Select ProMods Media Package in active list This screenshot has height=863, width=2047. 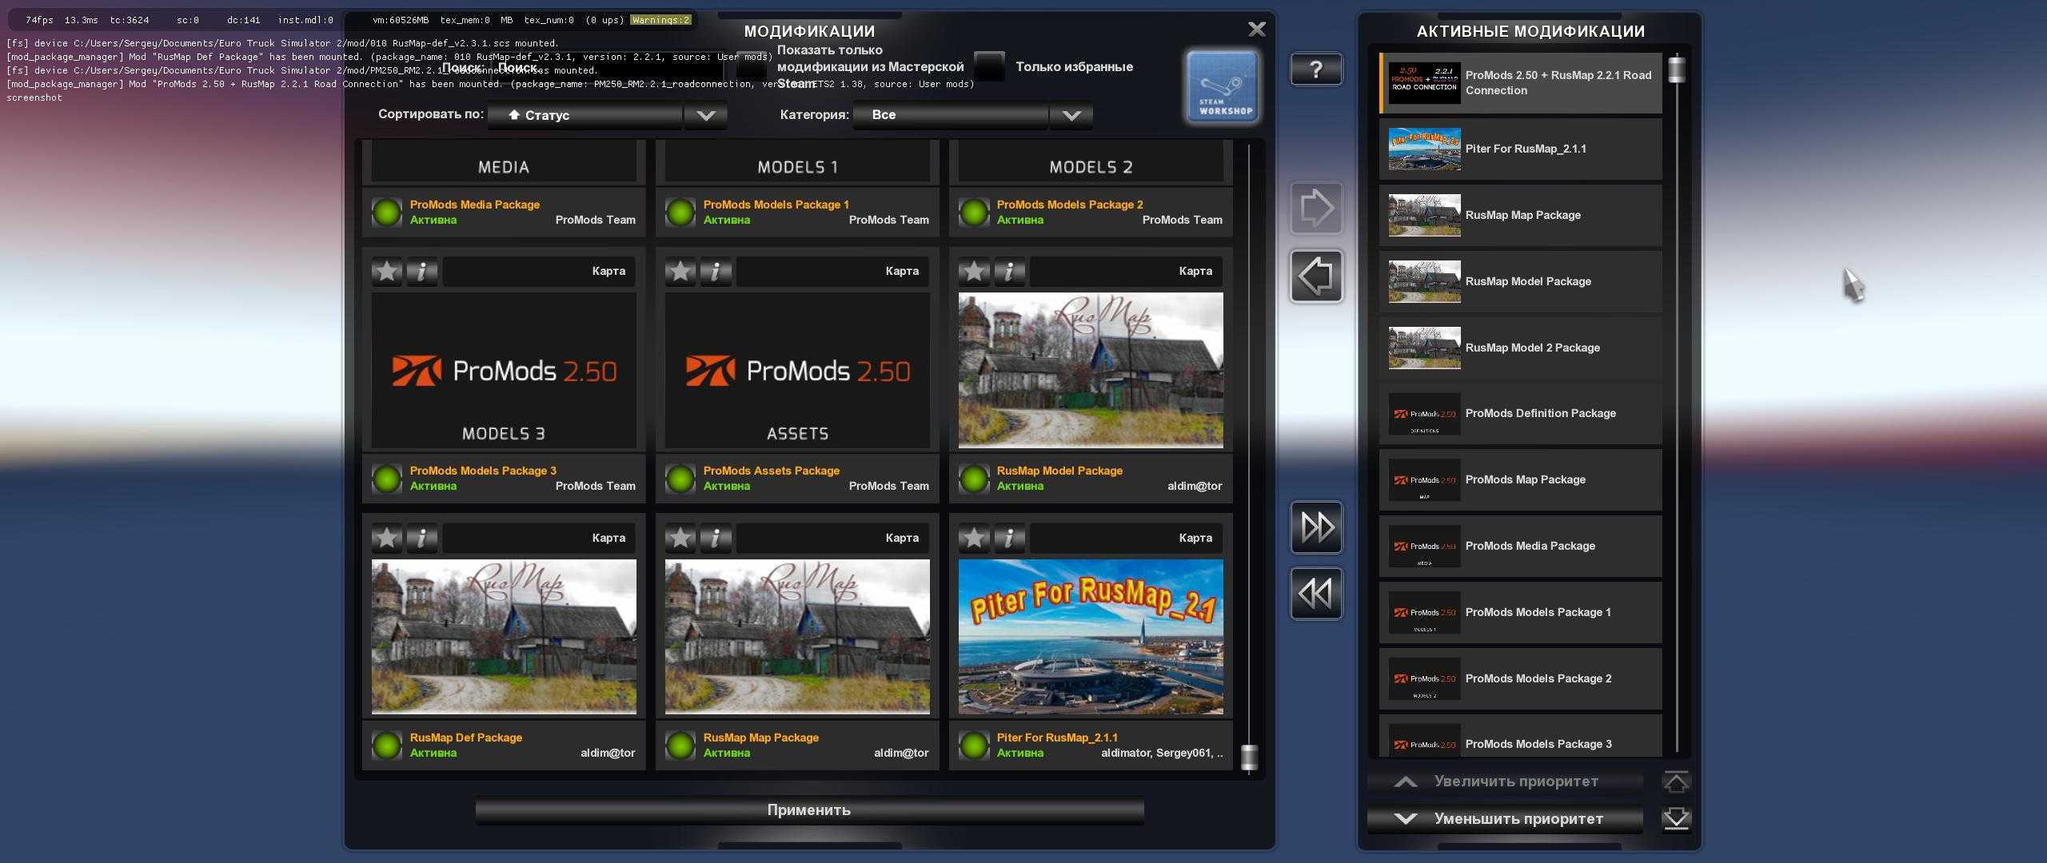coord(1520,547)
